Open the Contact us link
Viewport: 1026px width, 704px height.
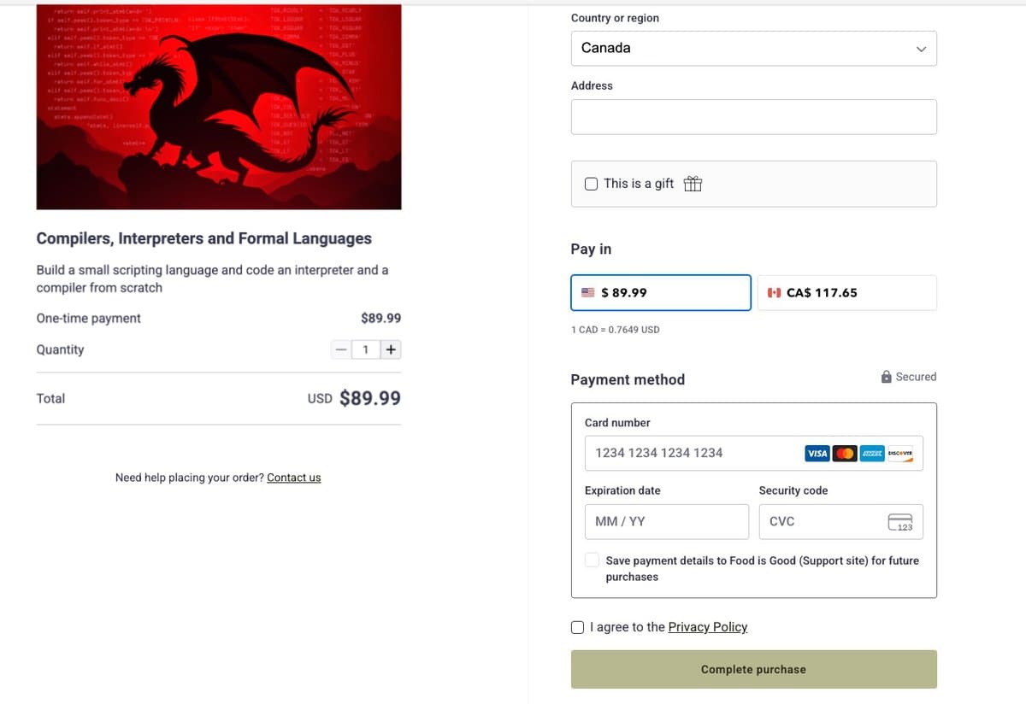point(293,478)
